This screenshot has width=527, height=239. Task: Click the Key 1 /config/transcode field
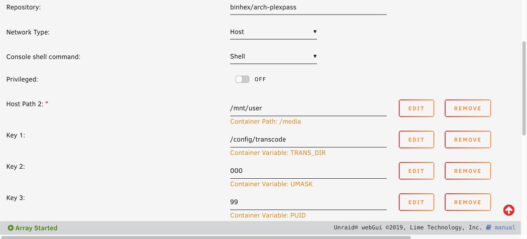[308, 139]
